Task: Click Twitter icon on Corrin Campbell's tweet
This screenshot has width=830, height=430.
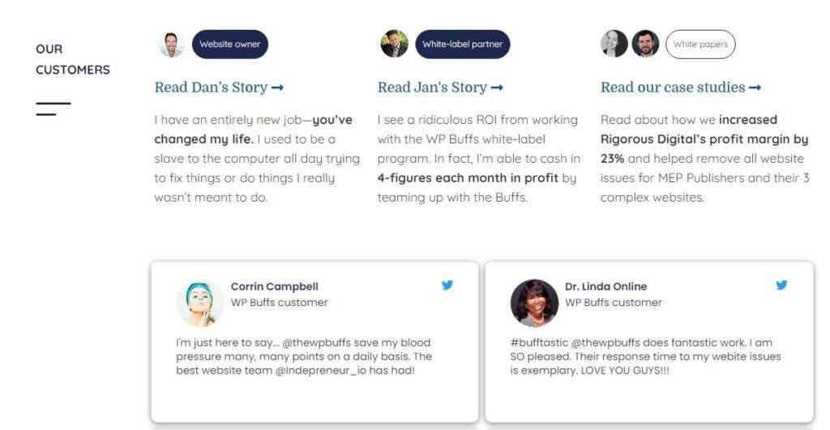Action: [x=447, y=285]
